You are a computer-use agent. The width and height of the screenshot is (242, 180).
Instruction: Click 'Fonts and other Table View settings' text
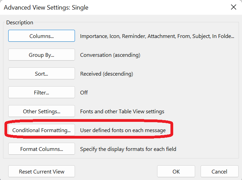click(122, 111)
